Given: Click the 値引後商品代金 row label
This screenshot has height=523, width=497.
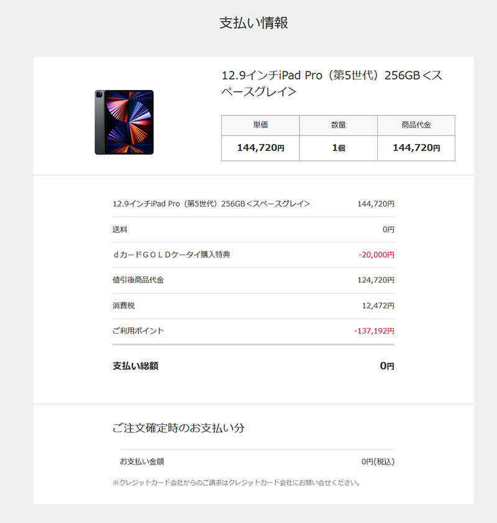Looking at the screenshot, I should tap(138, 280).
